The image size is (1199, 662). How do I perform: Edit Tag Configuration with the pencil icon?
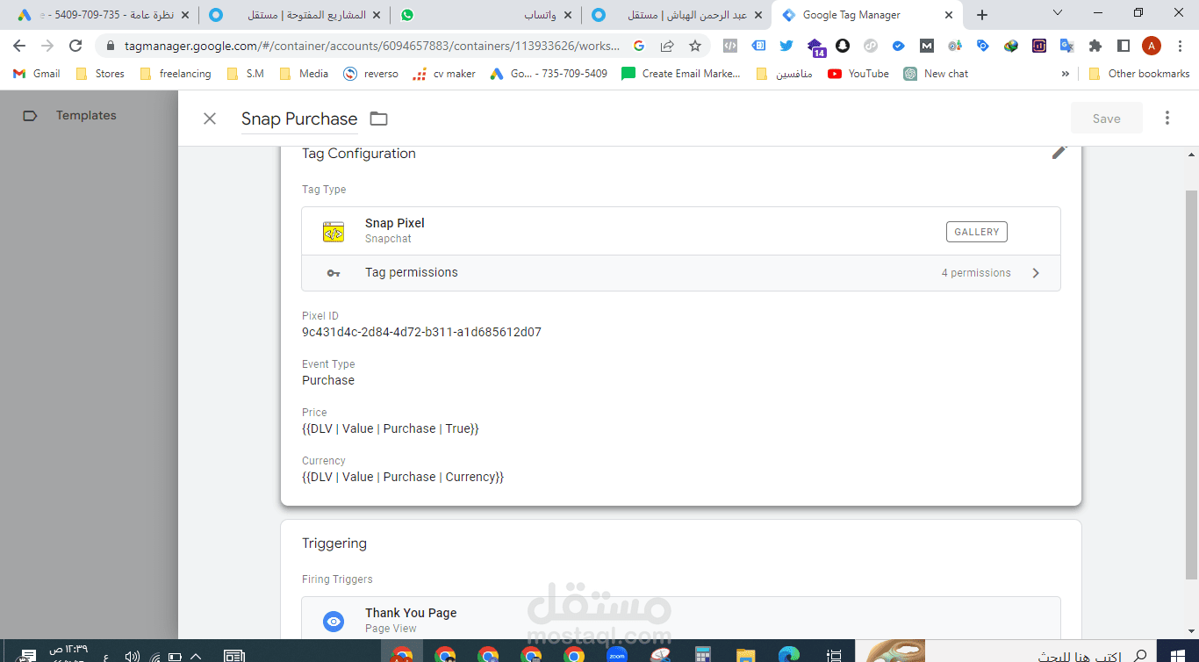click(x=1059, y=153)
